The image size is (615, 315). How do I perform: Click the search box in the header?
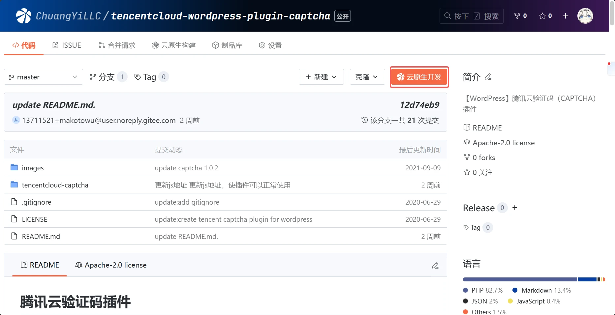tap(471, 16)
